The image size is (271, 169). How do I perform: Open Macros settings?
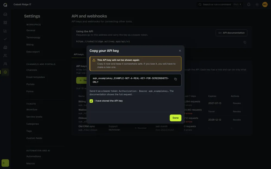click(x=31, y=164)
